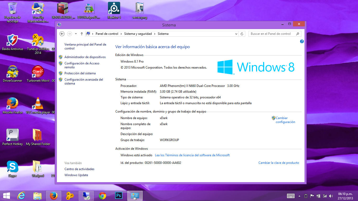Image resolution: width=358 pixels, height=201 pixels.
Task: Expand the recent locations dropdown arrow
Action: pos(76,34)
